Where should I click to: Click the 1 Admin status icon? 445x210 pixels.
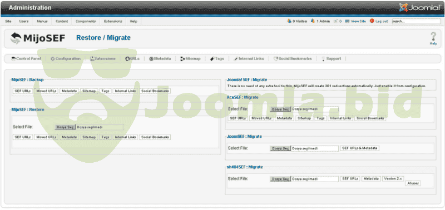tap(313, 21)
